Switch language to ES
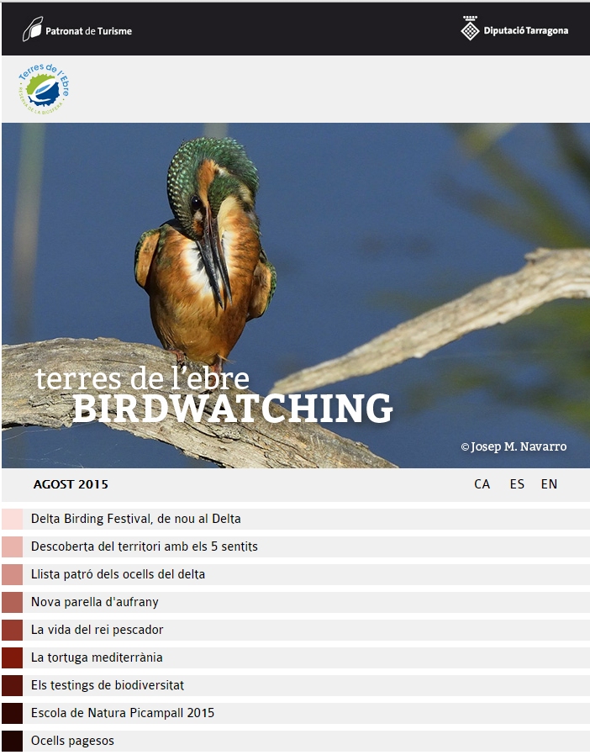This screenshot has height=755, width=590. tap(517, 484)
